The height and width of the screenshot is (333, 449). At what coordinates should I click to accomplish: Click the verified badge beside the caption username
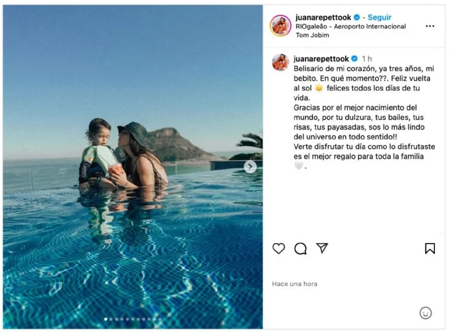pyautogui.click(x=355, y=58)
